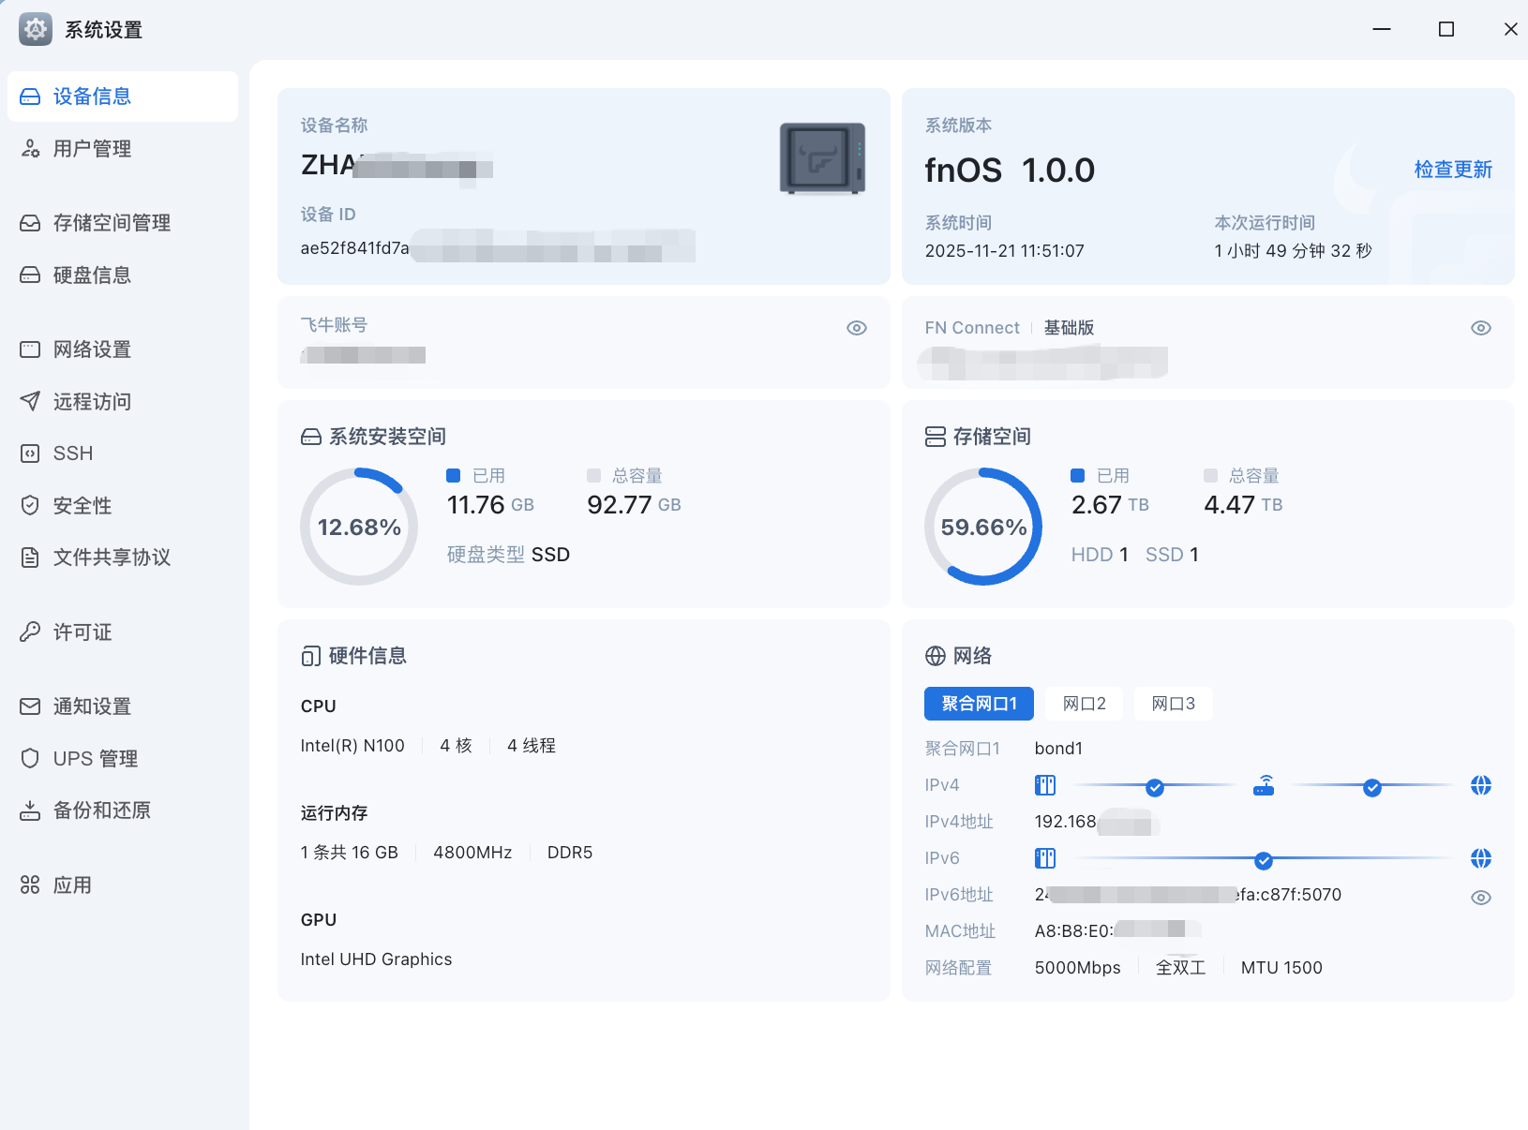Open Remote Access (远程访问) page
Screen dimensions: 1528x1130
(92, 402)
